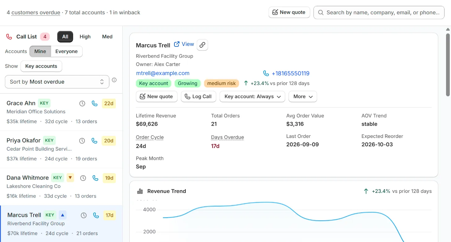Call Priya Okafor via phone icon
This screenshot has width=451, height=242.
95,141
